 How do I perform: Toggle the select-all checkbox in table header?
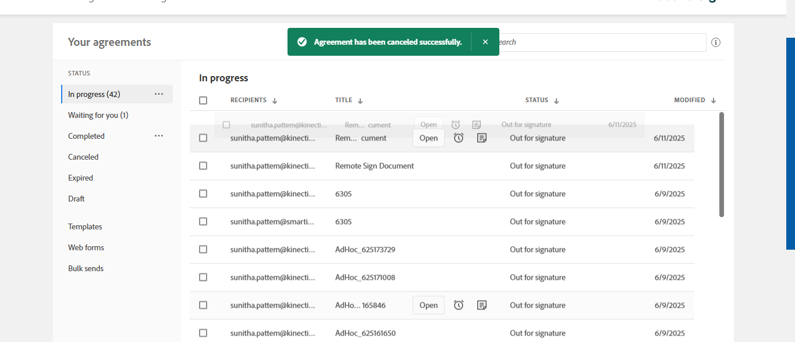click(x=203, y=100)
